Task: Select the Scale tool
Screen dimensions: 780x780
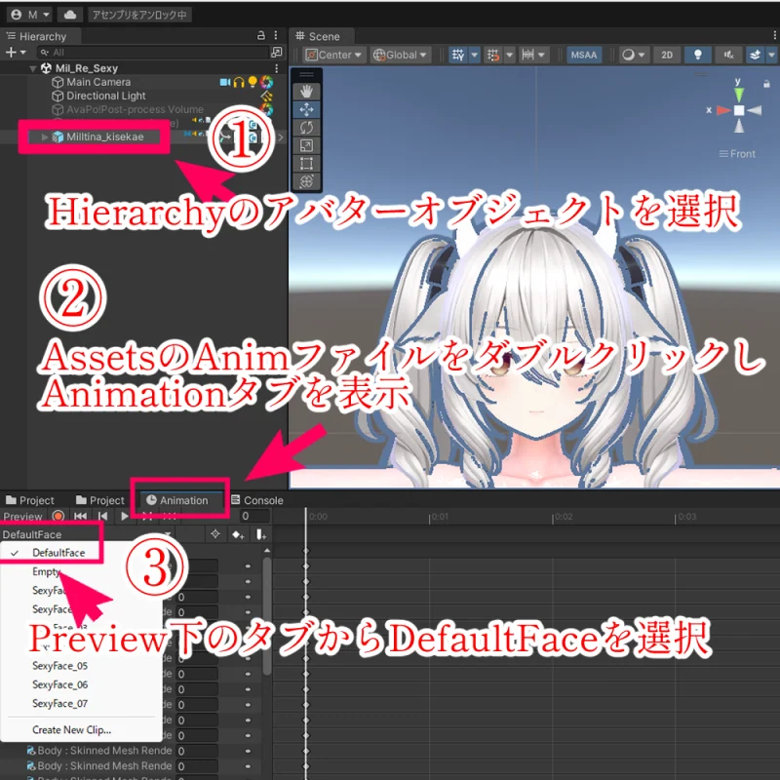Action: pos(306,145)
